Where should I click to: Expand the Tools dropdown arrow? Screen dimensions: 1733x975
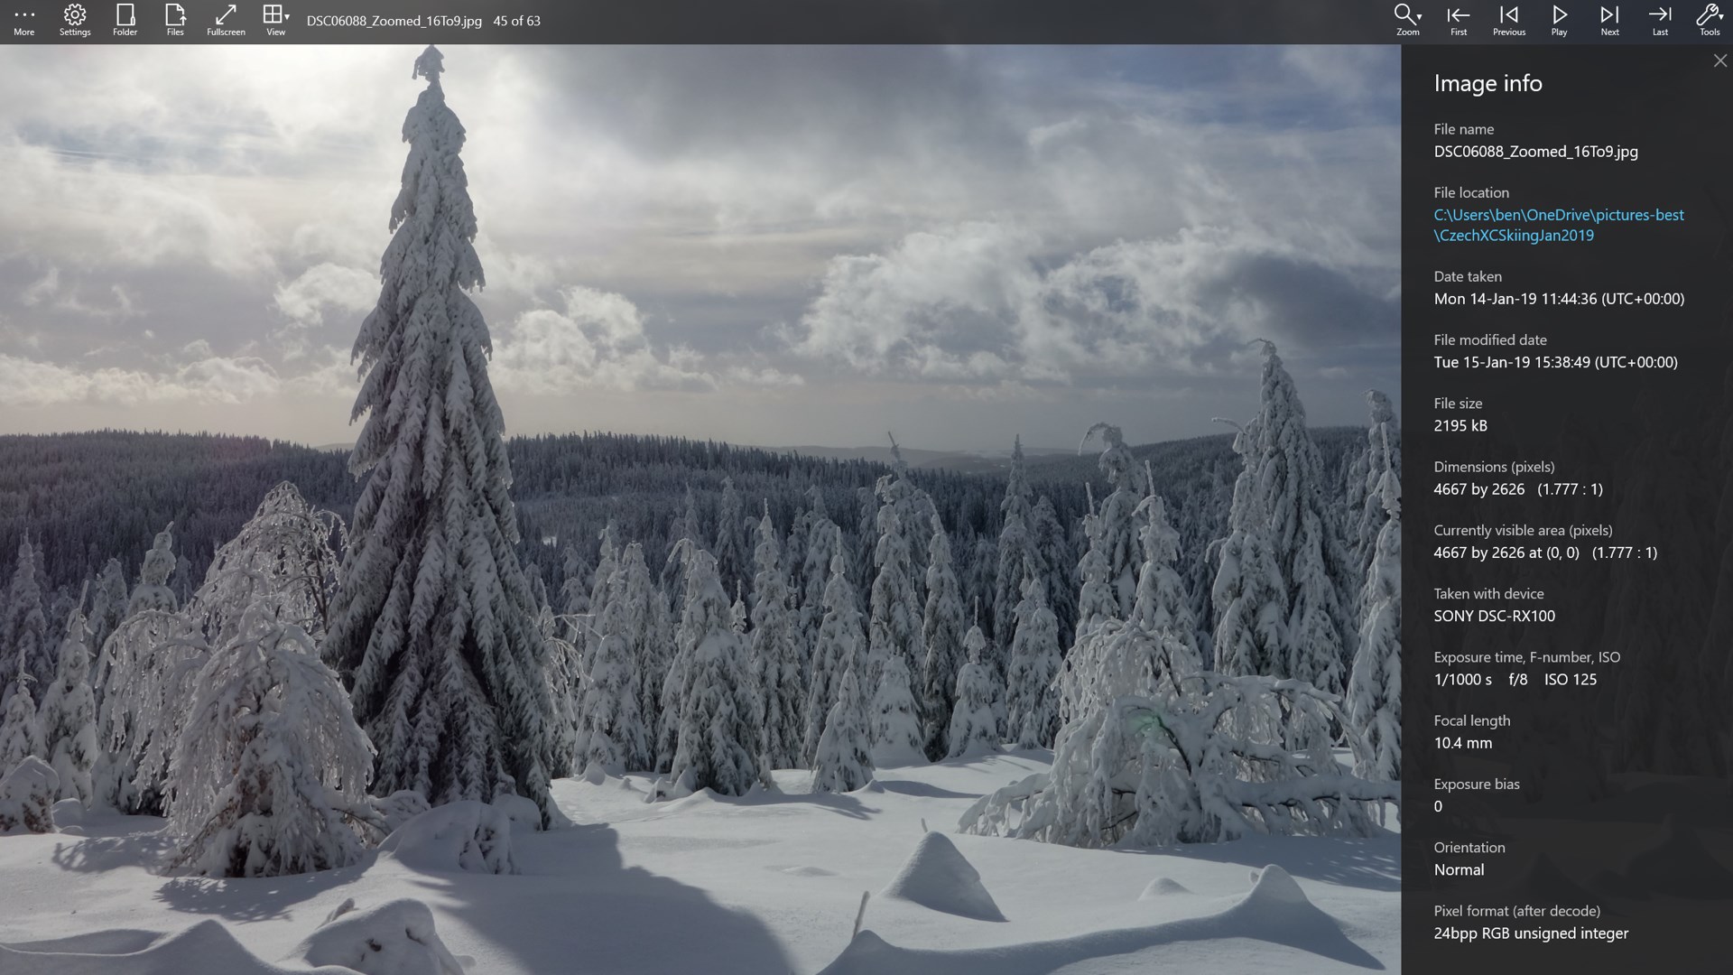point(1720,18)
